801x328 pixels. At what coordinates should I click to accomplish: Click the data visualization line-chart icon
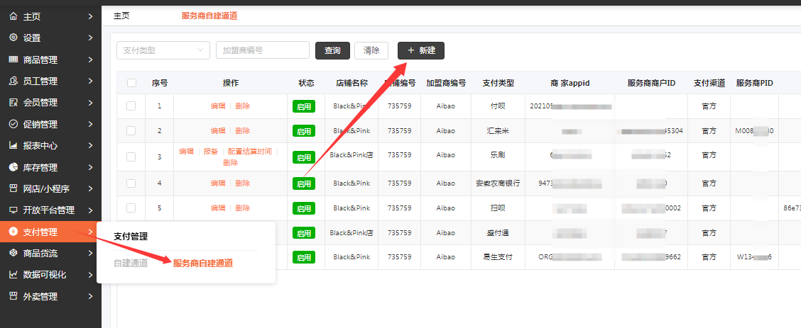(13, 274)
